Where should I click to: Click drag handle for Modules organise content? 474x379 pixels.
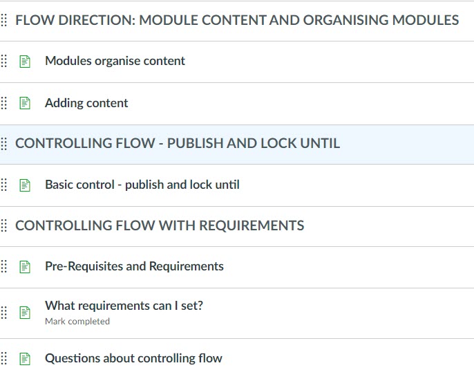click(4, 62)
